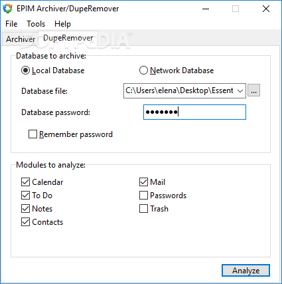
Task: Uncheck the To Do module
Action: [25, 196]
